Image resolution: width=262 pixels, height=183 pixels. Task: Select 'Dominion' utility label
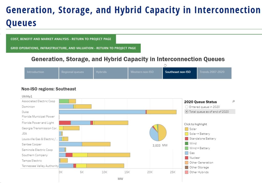click(28, 107)
